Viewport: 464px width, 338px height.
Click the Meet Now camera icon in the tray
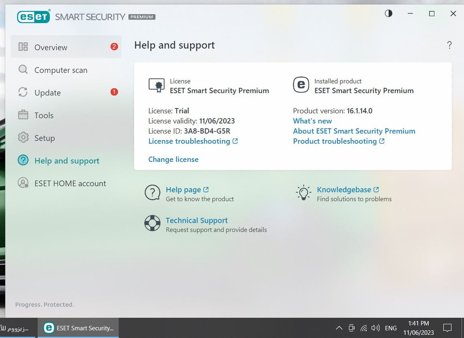(351, 328)
